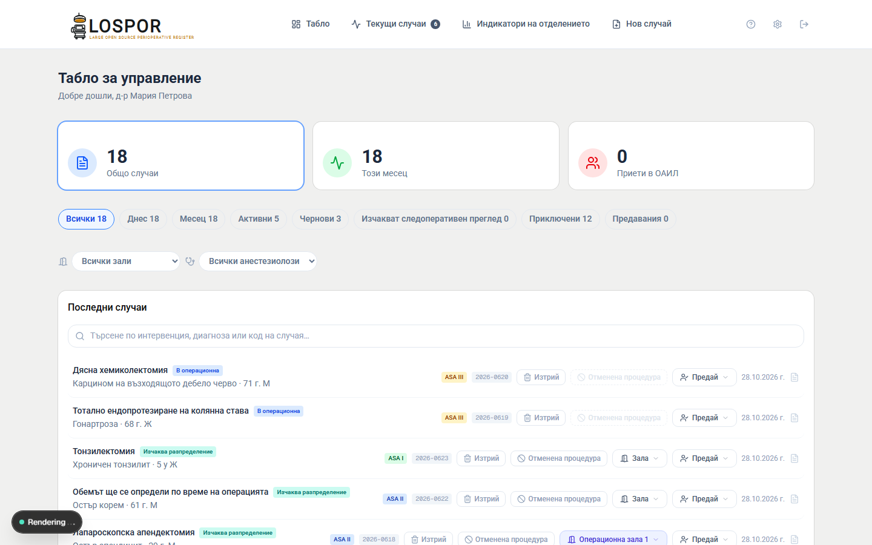Click the Rendering status pill
This screenshot has width=872, height=545.
click(x=47, y=522)
